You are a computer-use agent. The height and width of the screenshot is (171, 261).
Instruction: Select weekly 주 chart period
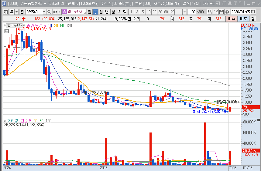pyautogui.click(x=95, y=12)
